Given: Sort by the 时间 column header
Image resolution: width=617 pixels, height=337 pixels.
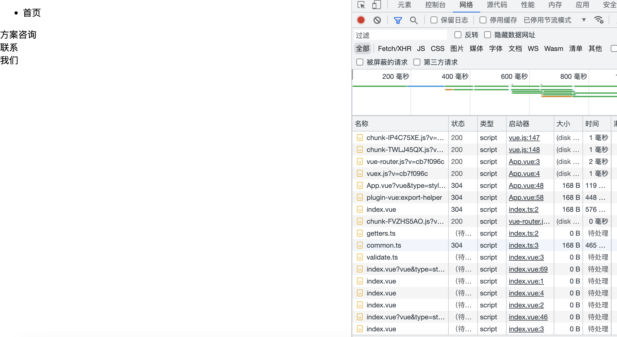Looking at the screenshot, I should tap(597, 124).
